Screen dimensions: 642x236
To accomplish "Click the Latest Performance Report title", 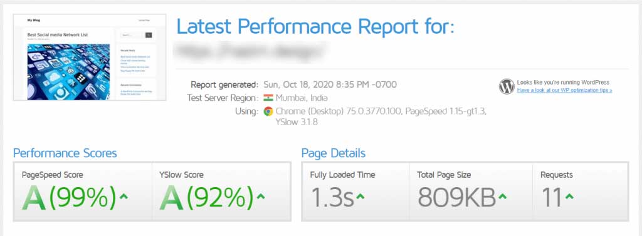I will click(315, 26).
